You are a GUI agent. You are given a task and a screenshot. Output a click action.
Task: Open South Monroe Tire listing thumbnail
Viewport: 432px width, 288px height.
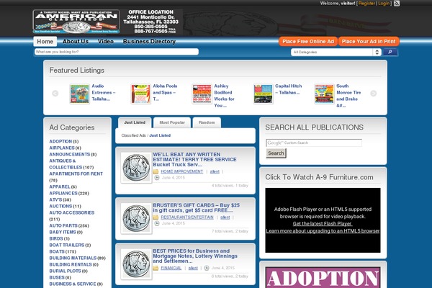click(324, 94)
